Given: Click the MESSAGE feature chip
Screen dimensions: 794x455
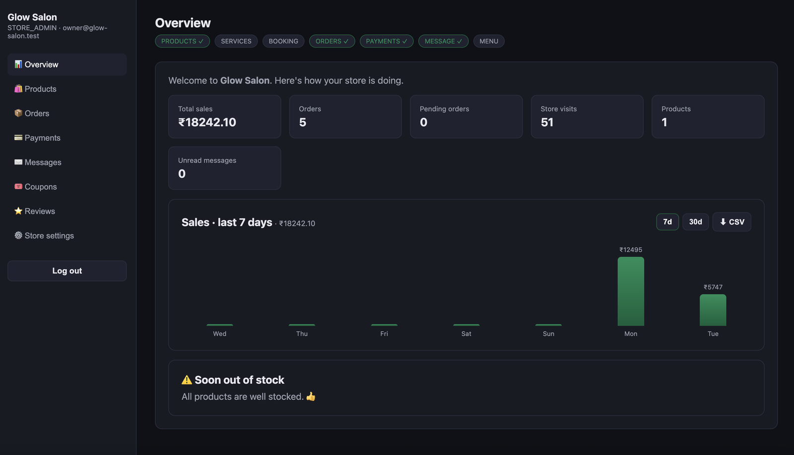Looking at the screenshot, I should tap(443, 41).
